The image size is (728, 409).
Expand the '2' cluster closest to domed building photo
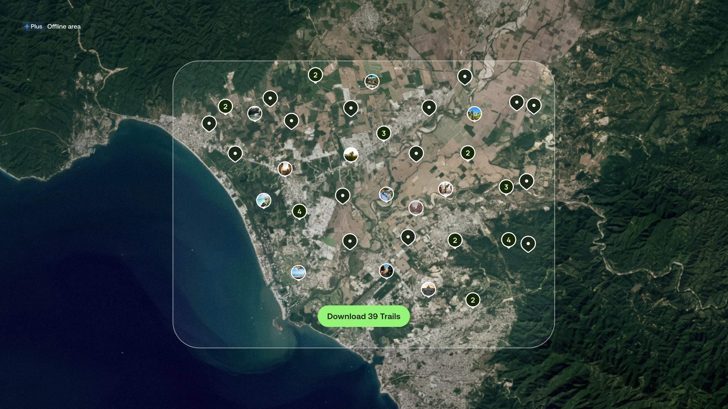[473, 300]
